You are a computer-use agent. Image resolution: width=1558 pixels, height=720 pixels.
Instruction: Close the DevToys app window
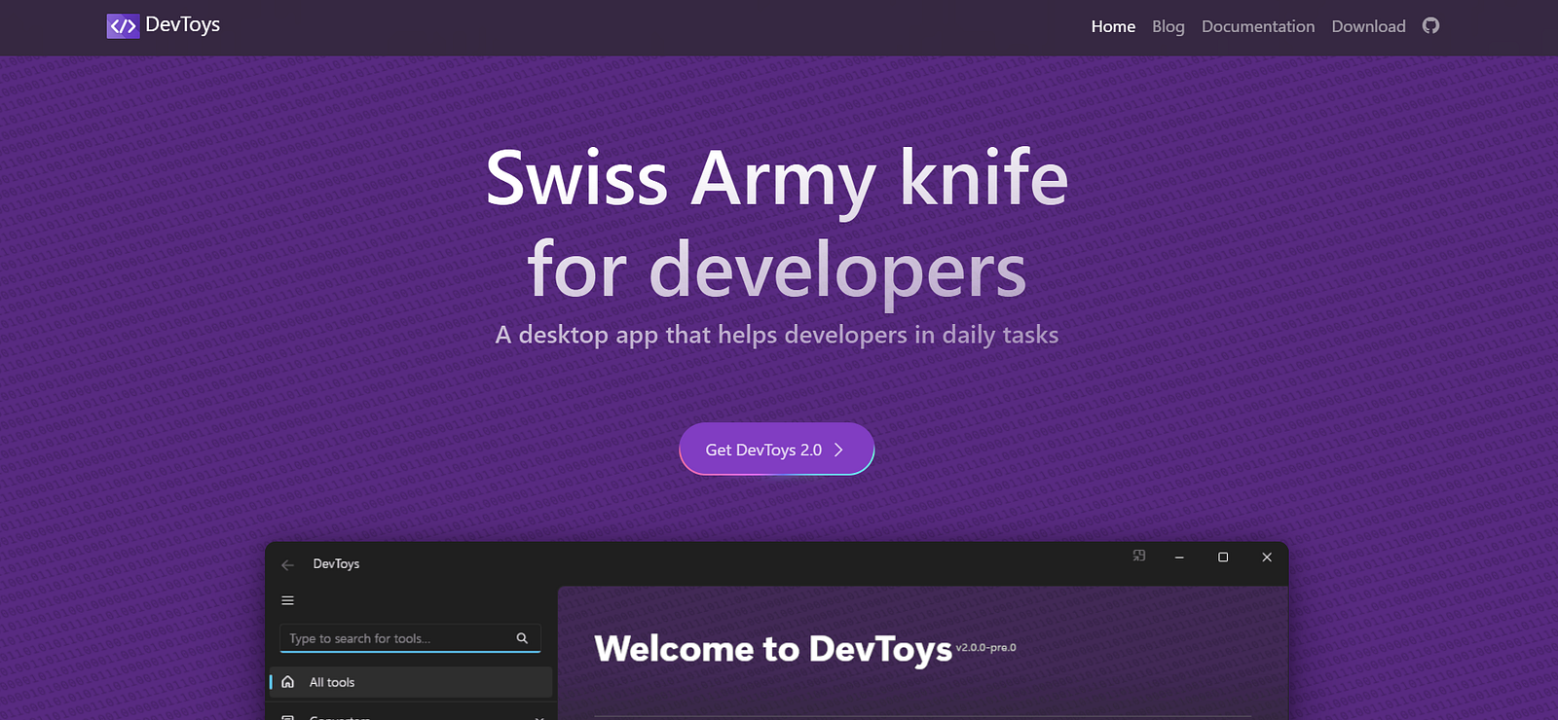pos(1267,558)
